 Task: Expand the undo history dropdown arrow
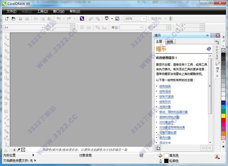(x=64, y=19)
